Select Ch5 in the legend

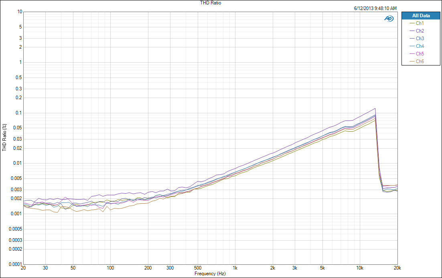pyautogui.click(x=417, y=53)
